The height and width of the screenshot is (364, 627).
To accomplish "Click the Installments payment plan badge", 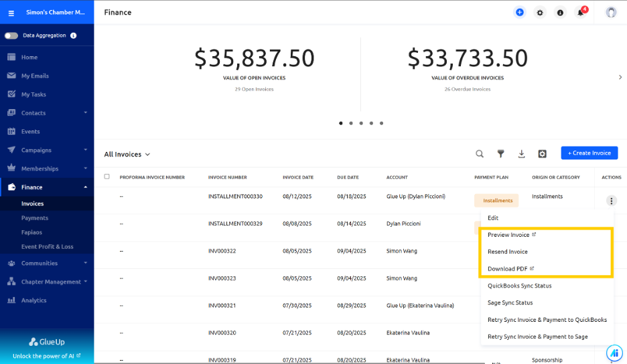I will click(496, 201).
